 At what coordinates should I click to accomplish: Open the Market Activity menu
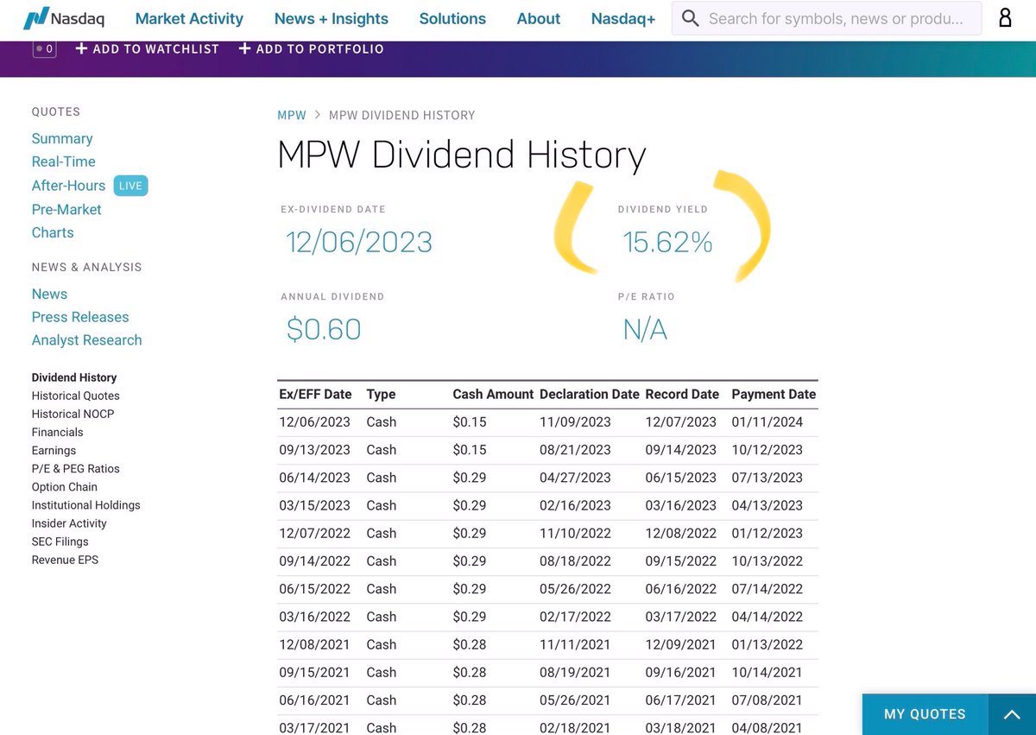[x=189, y=18]
